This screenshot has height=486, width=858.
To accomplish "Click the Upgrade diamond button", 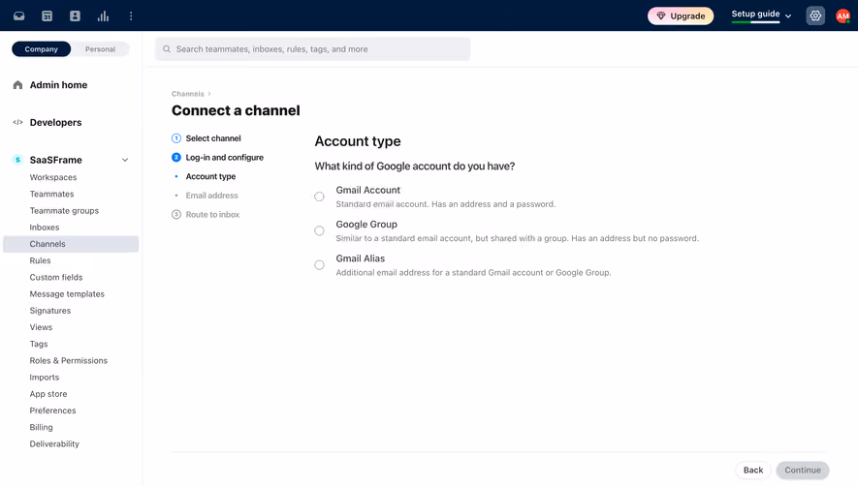I will tap(681, 15).
